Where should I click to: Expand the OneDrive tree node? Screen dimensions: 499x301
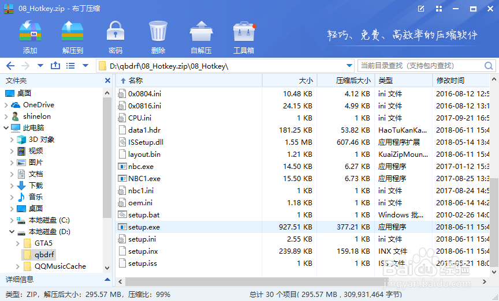tap(6, 105)
